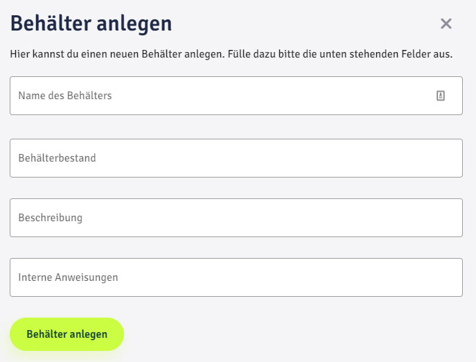The height and width of the screenshot is (362, 476).
Task: Click the gray X at top right
Action: coord(446,24)
